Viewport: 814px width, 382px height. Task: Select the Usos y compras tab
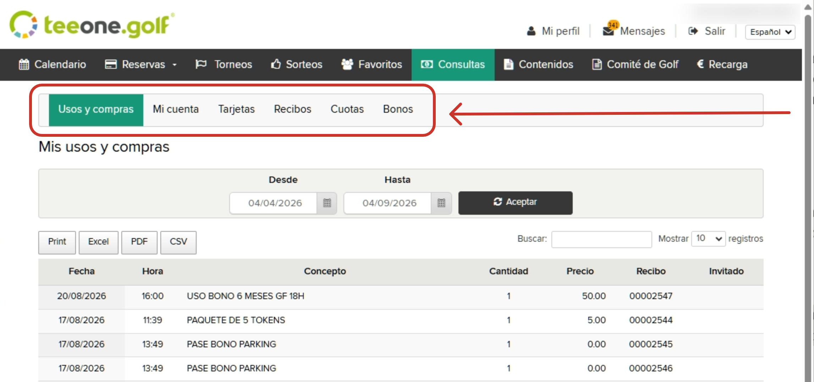click(x=96, y=110)
